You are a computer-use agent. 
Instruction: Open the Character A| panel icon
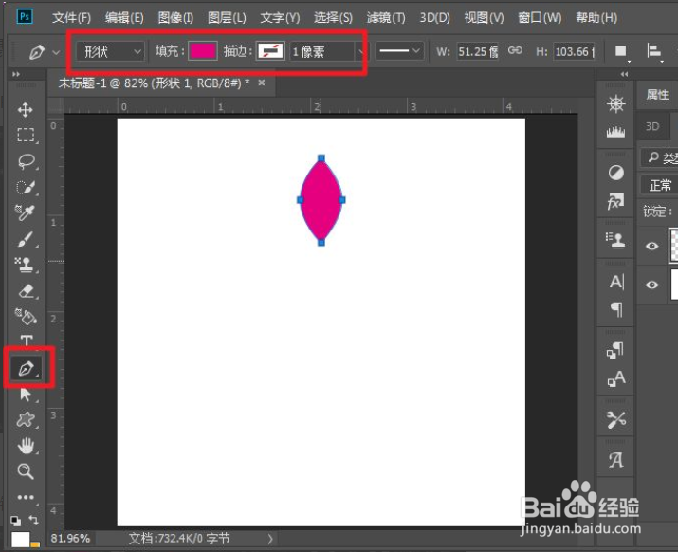coord(616,282)
